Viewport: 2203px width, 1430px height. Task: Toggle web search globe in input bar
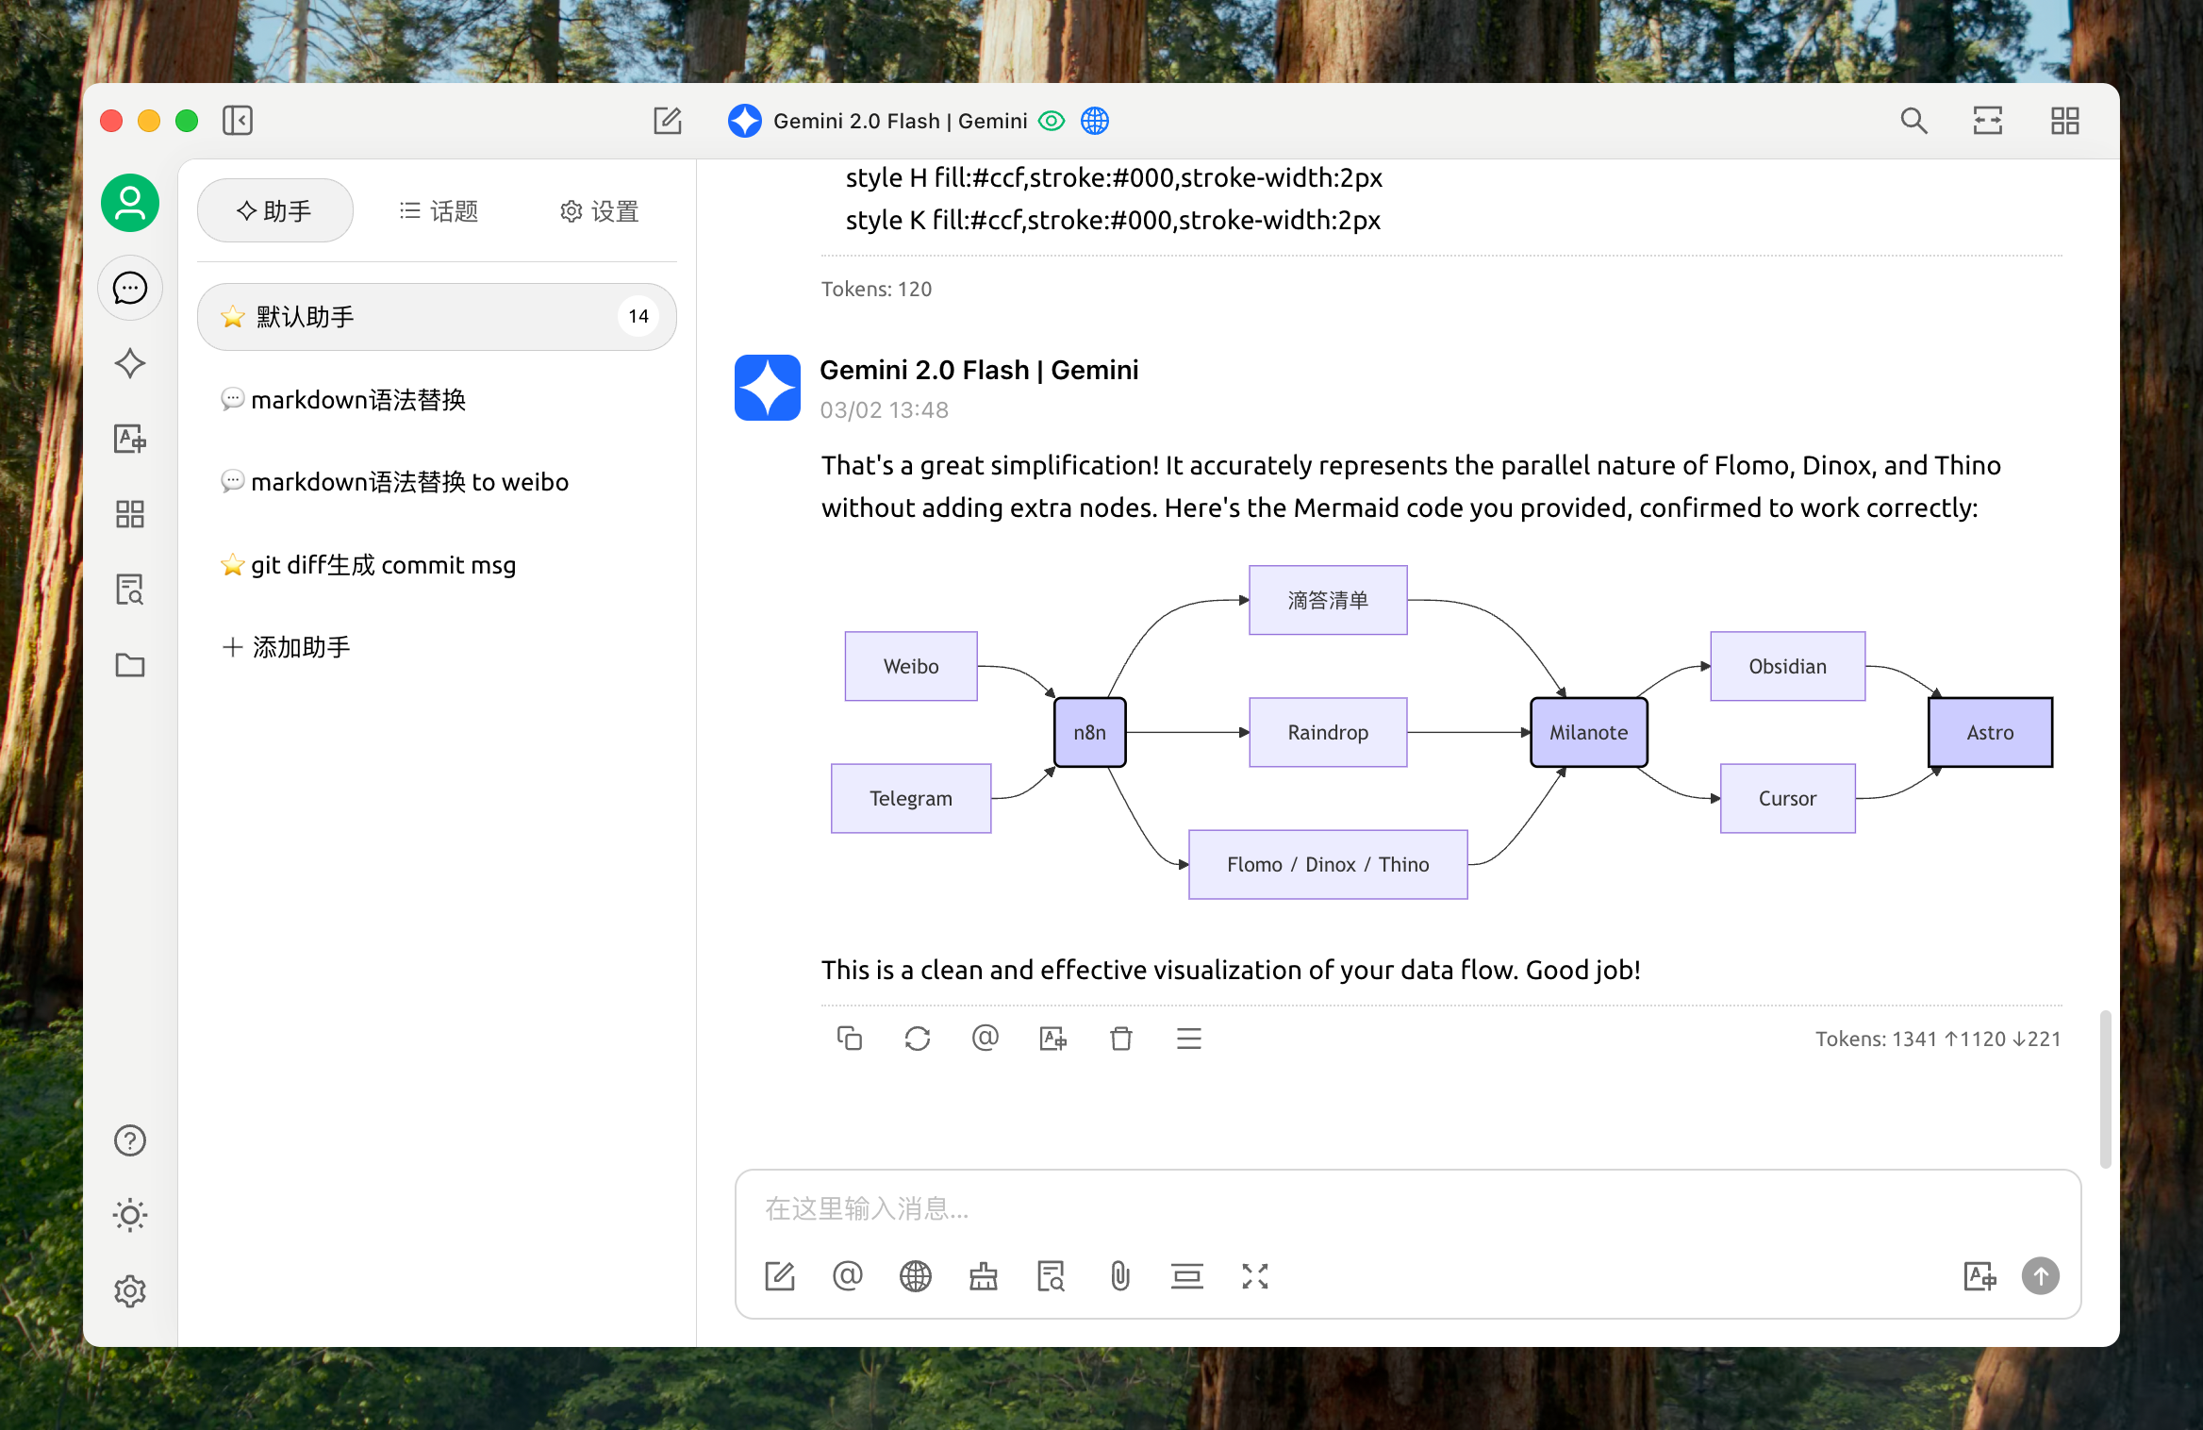(915, 1276)
